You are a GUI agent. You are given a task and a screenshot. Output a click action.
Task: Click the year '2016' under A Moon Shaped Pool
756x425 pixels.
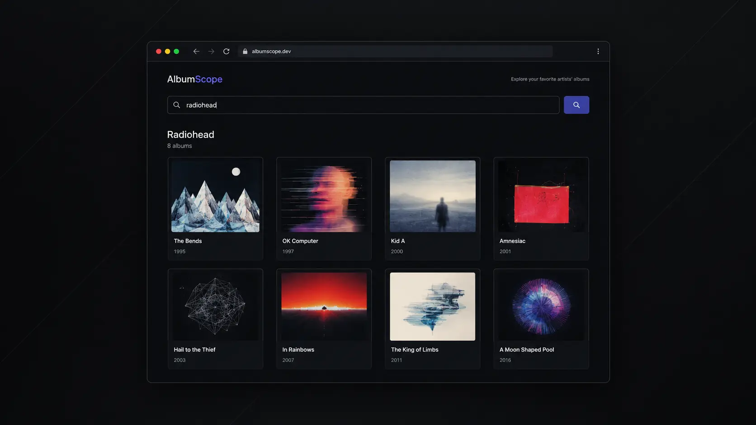[505, 360]
